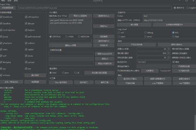Adjust the per-host connections stepper showing 50
Screen dimensions: 196x130
pyautogui.click(x=169, y=58)
